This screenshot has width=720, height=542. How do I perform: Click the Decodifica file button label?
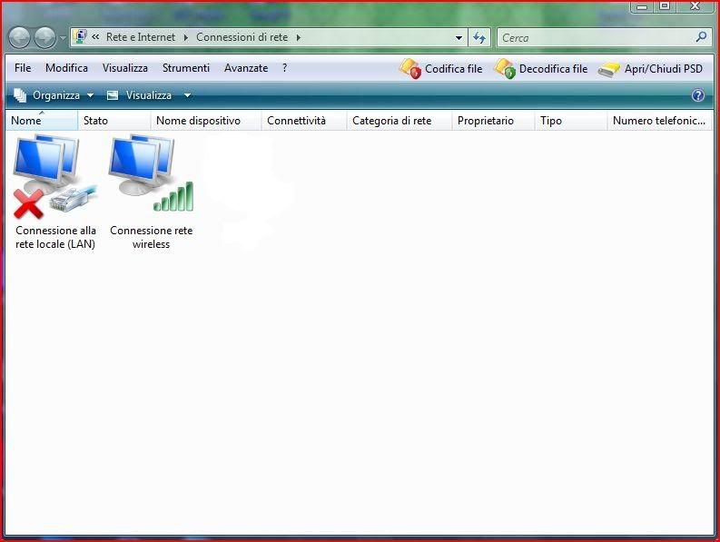coord(553,69)
